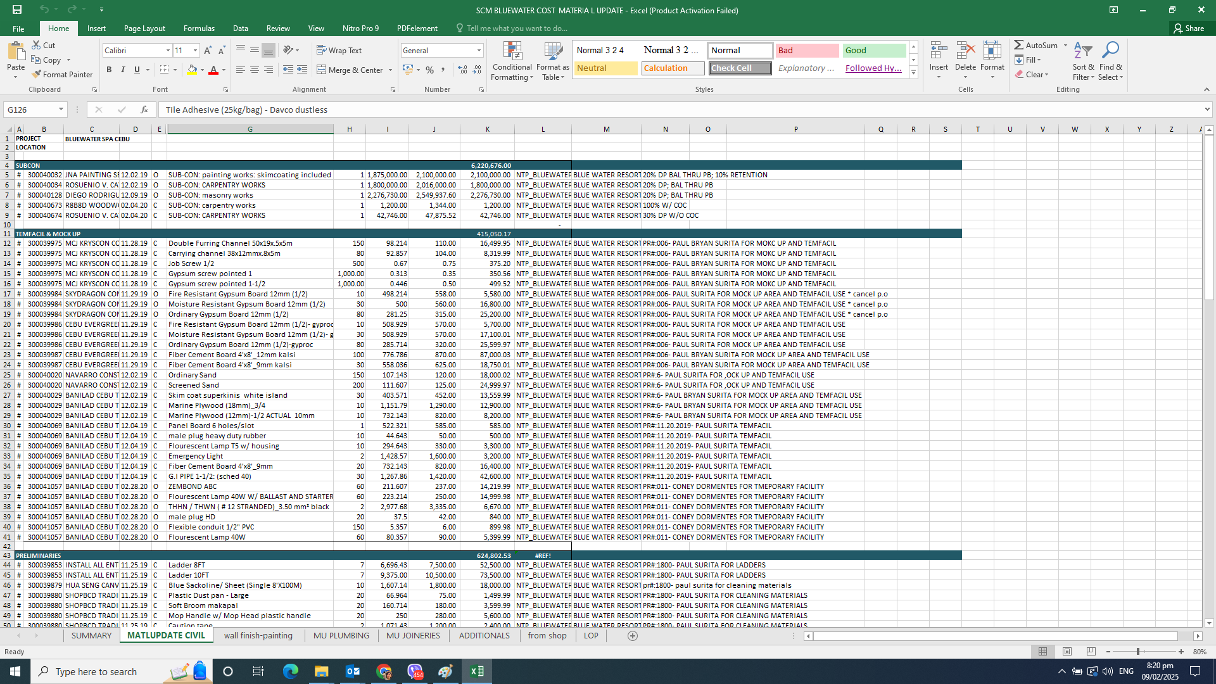Click the Format as Table icon
The height and width of the screenshot is (684, 1216).
[x=552, y=51]
